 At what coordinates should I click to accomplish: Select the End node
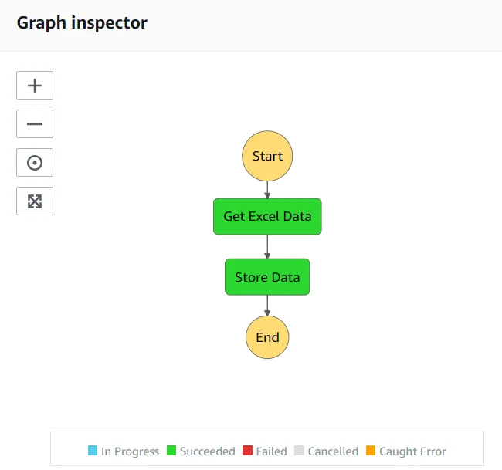click(267, 337)
